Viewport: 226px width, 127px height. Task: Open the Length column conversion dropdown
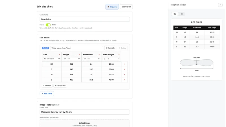click(71, 59)
